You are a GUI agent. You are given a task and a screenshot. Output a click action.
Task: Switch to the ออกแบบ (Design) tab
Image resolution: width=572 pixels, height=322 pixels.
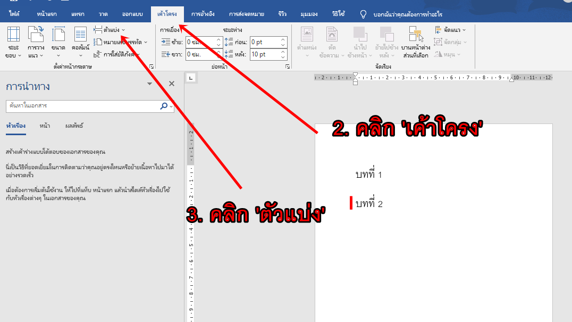pyautogui.click(x=132, y=14)
